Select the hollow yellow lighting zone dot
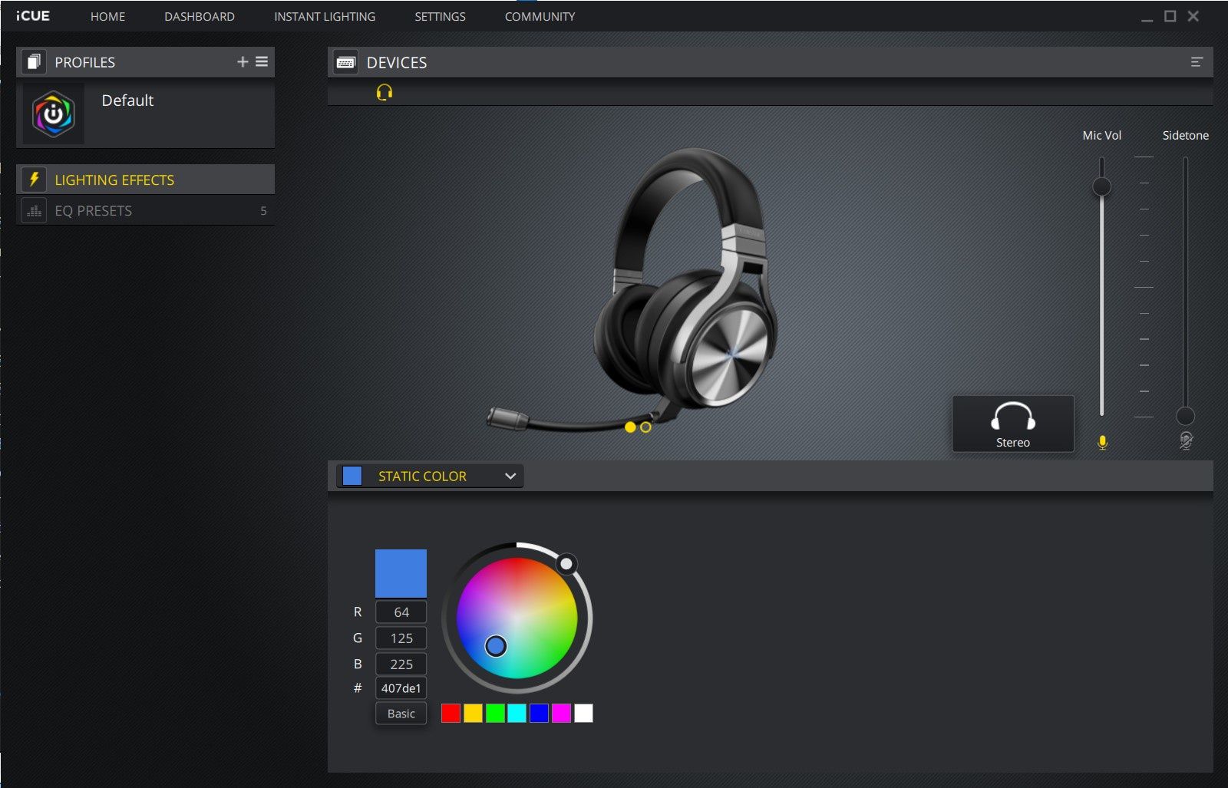This screenshot has height=788, width=1228. [645, 427]
